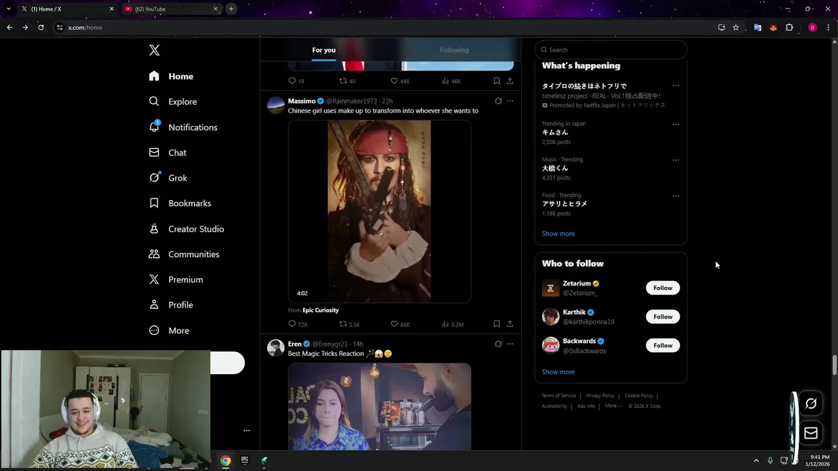Open Privacy Policy link
838x471 pixels.
tap(600, 396)
